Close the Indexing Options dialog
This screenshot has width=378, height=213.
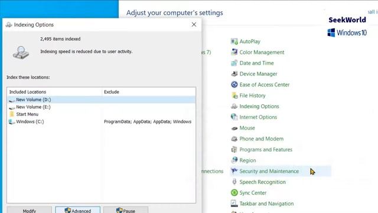[194, 25]
